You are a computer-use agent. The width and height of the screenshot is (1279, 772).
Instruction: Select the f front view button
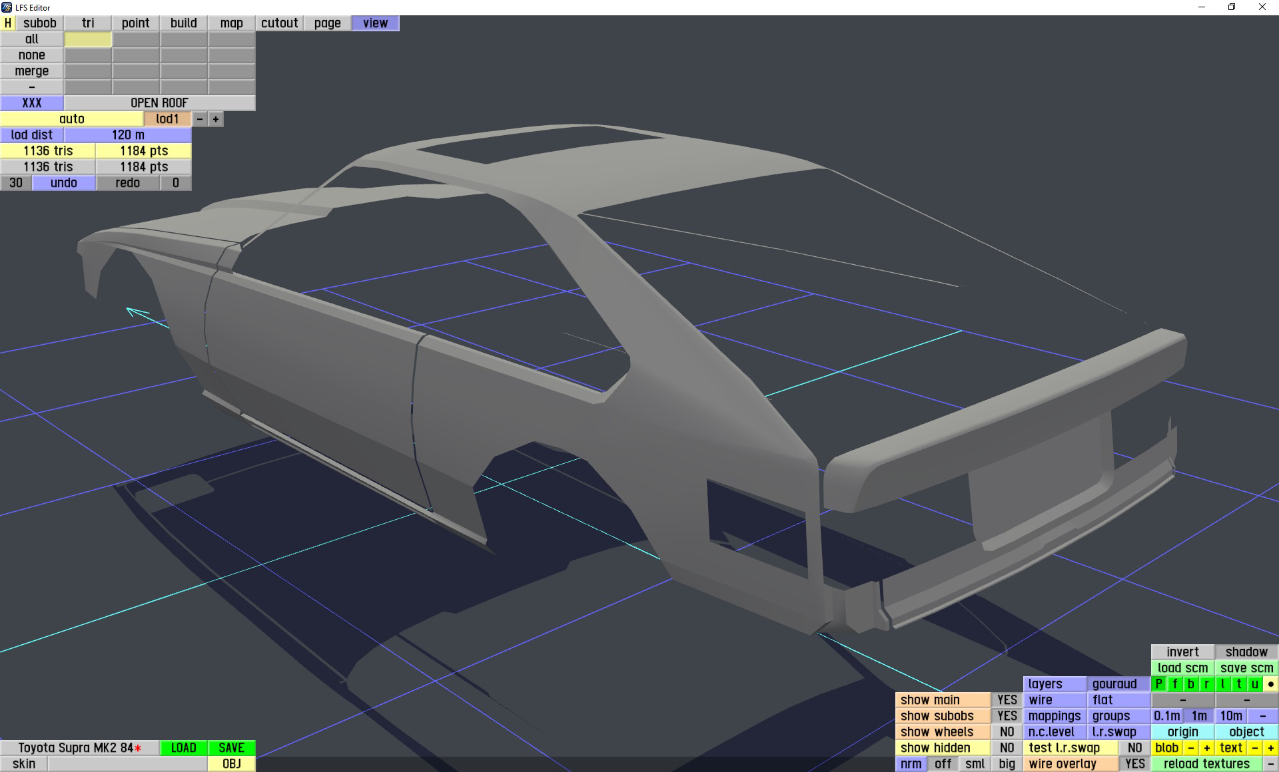click(x=1175, y=684)
